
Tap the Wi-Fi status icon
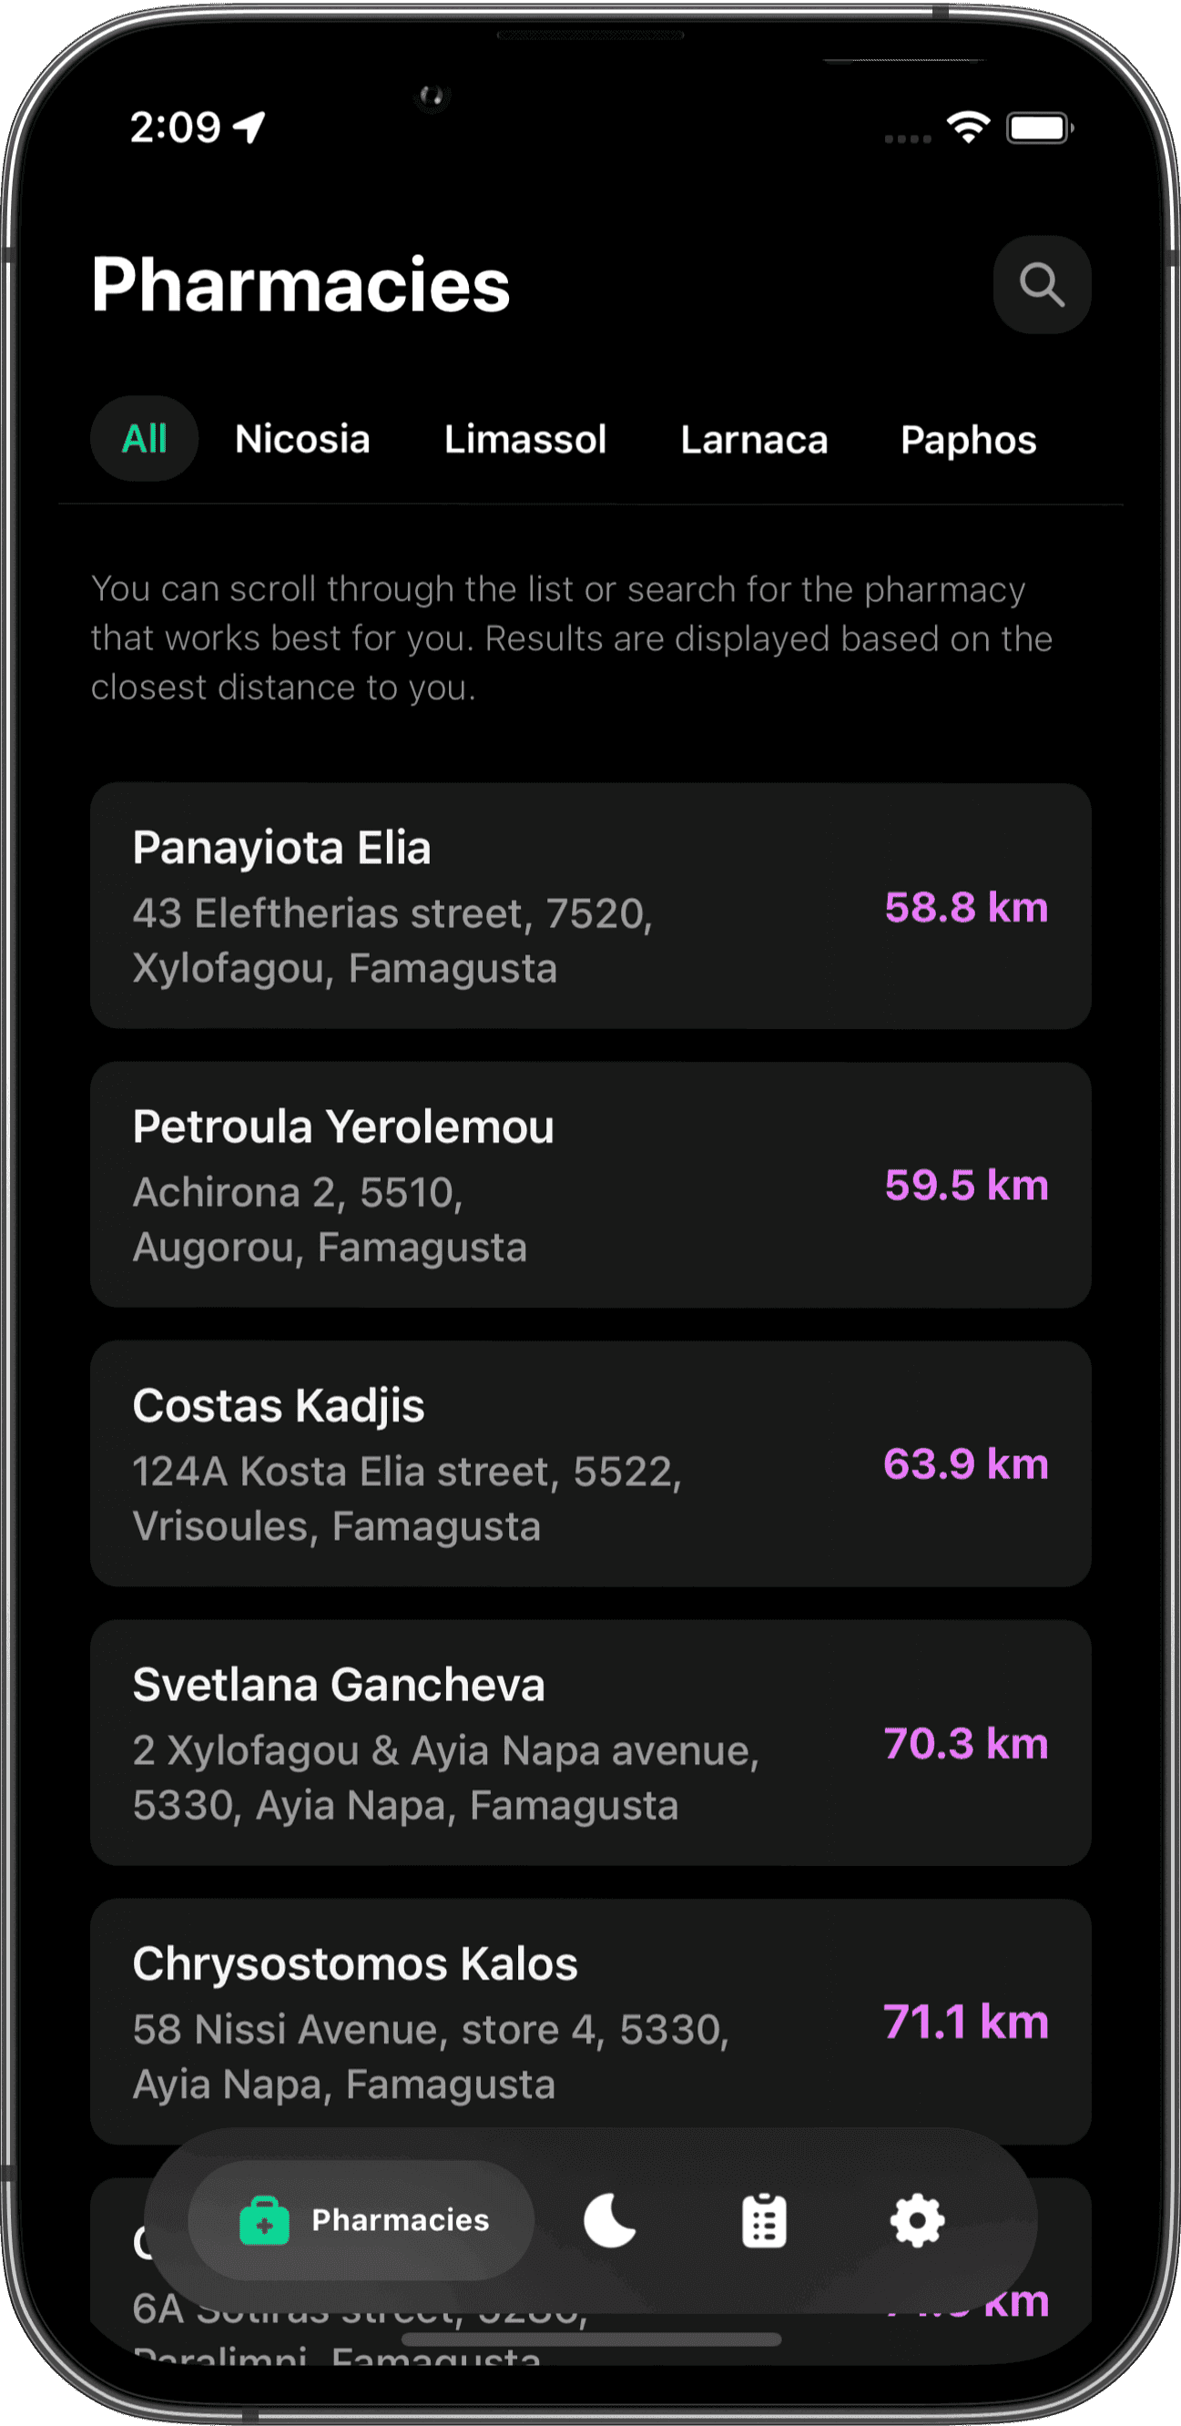pyautogui.click(x=968, y=127)
